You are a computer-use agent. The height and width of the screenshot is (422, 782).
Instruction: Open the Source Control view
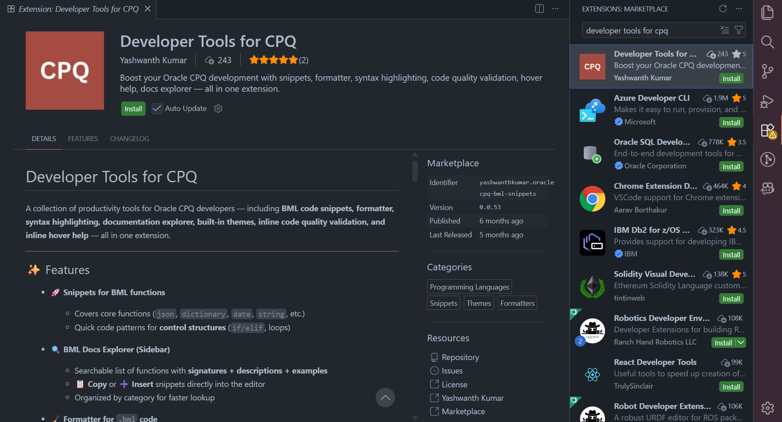pos(767,71)
